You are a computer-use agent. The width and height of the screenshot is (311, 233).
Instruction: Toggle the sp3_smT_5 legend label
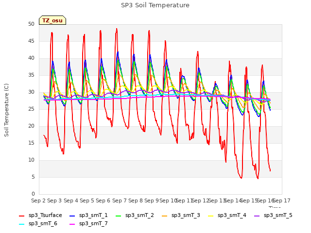278,216
